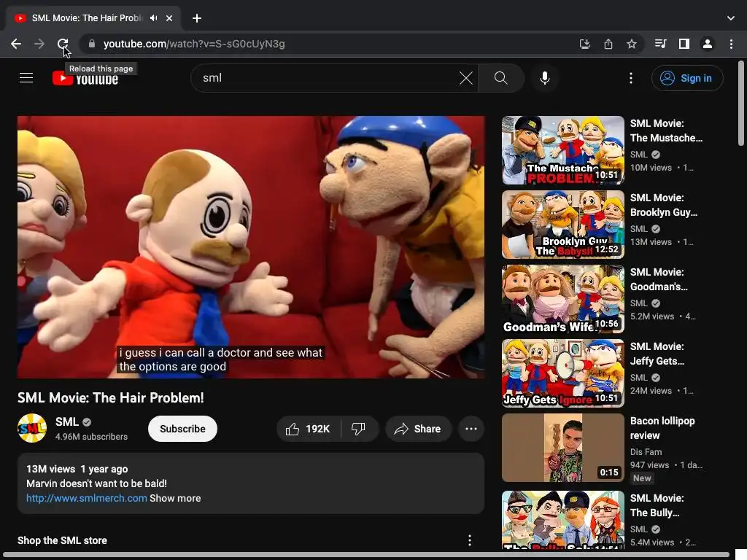Screen dimensions: 747x560
Task: Mute the tab via speaker icon
Action: (x=153, y=18)
